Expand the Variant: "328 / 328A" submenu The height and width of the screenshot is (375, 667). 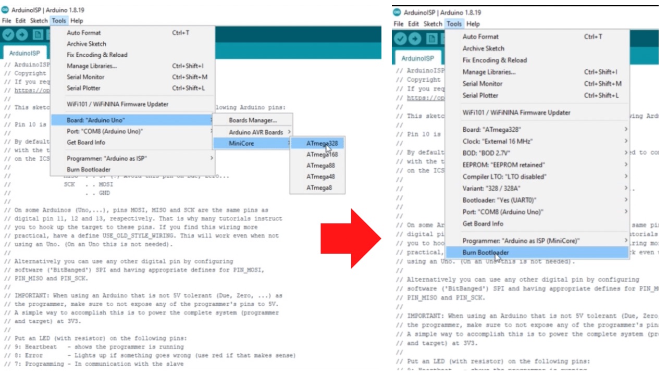tap(537, 189)
